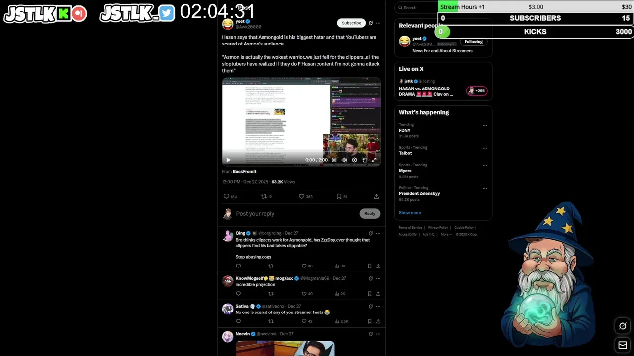This screenshot has width=634, height=356.
Task: Open more options on KnowMogself's reply
Action: 378,278
